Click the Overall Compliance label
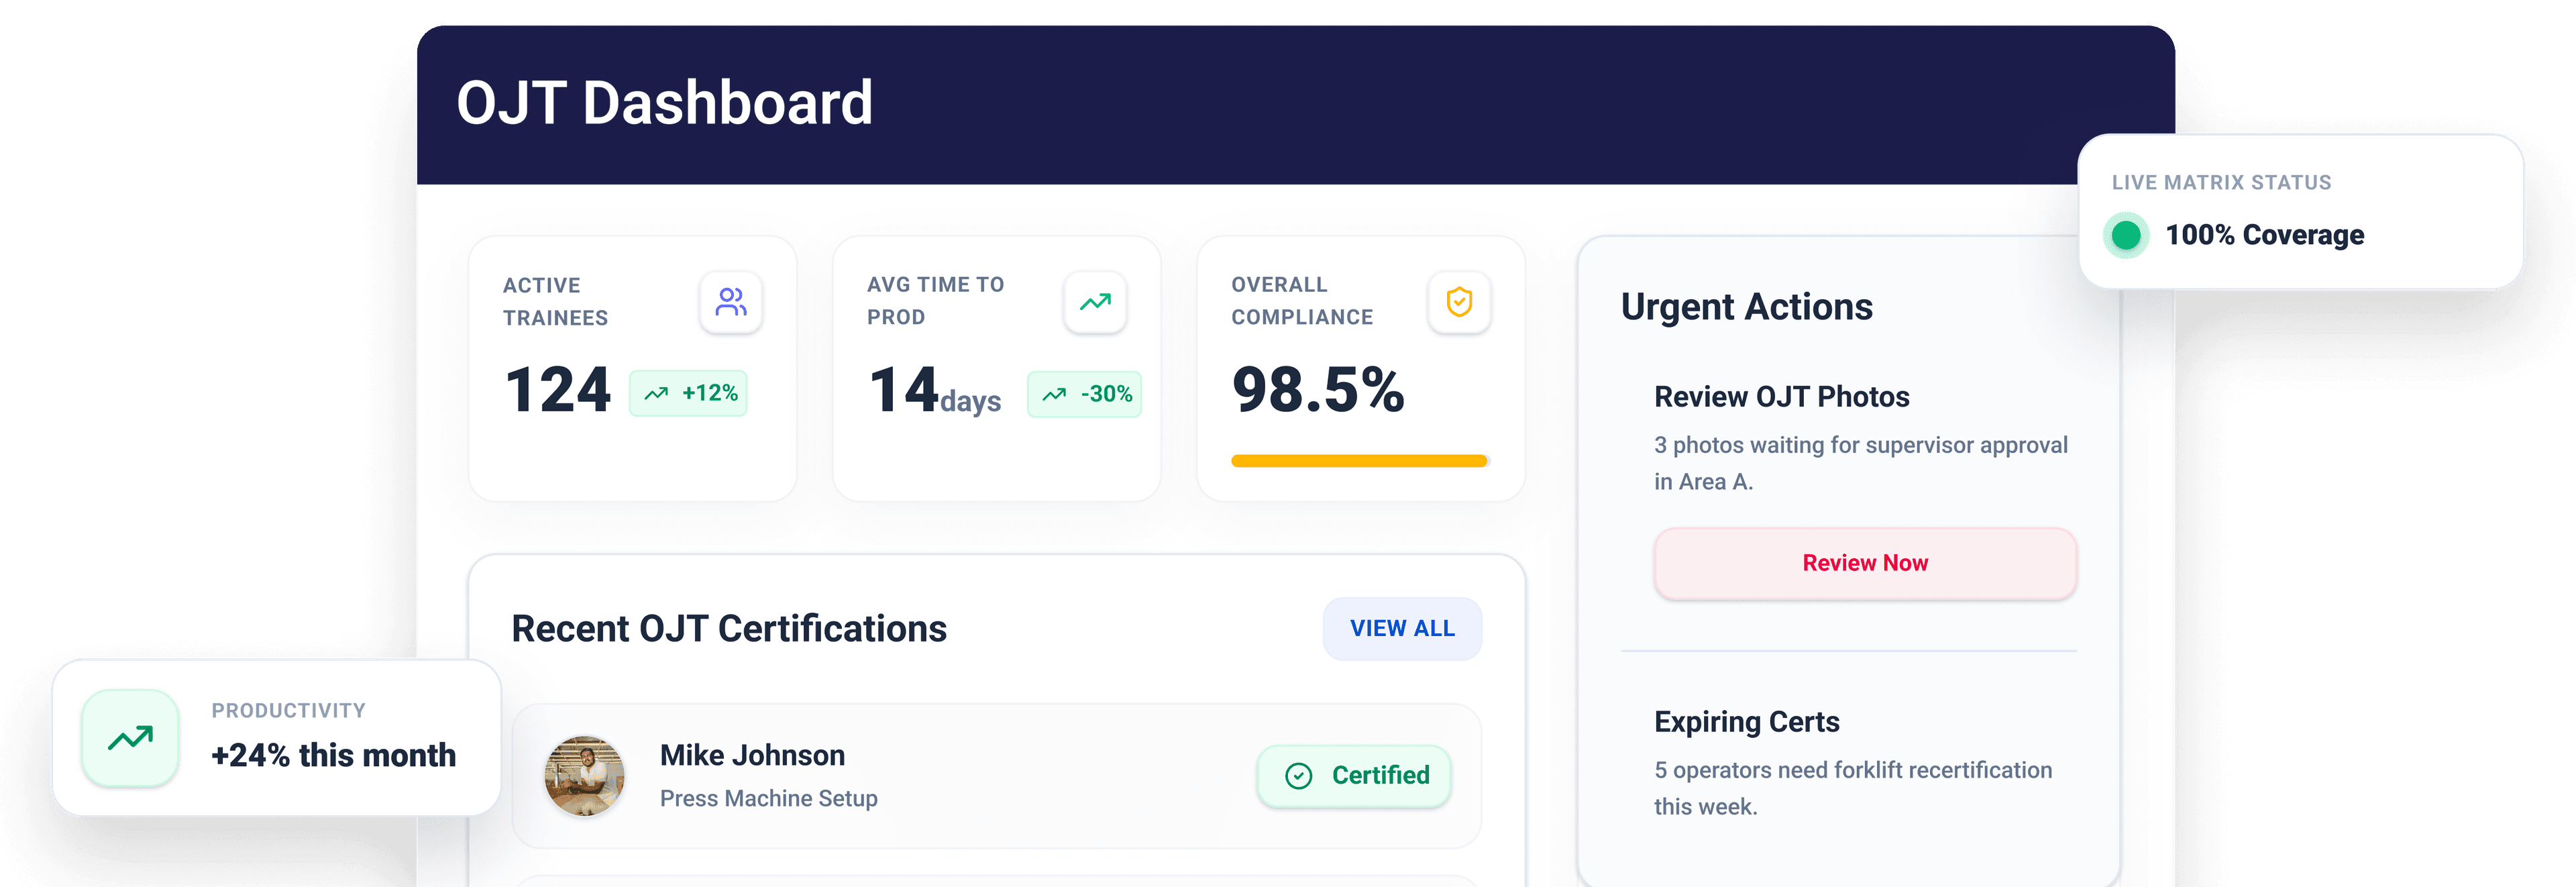Viewport: 2576px width, 887px height. click(1302, 300)
